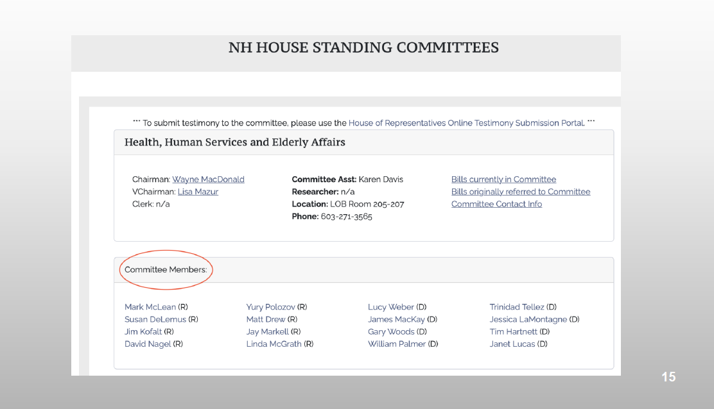The image size is (714, 409).
Task: Open Wayne MacDonald chairman link
Action: tap(208, 179)
